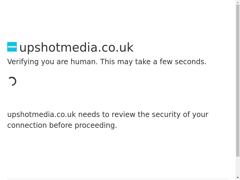Viewport: 240px width, 180px height.
Task: Click the upshotmedia.co.uk page heading
Action: click(x=76, y=47)
